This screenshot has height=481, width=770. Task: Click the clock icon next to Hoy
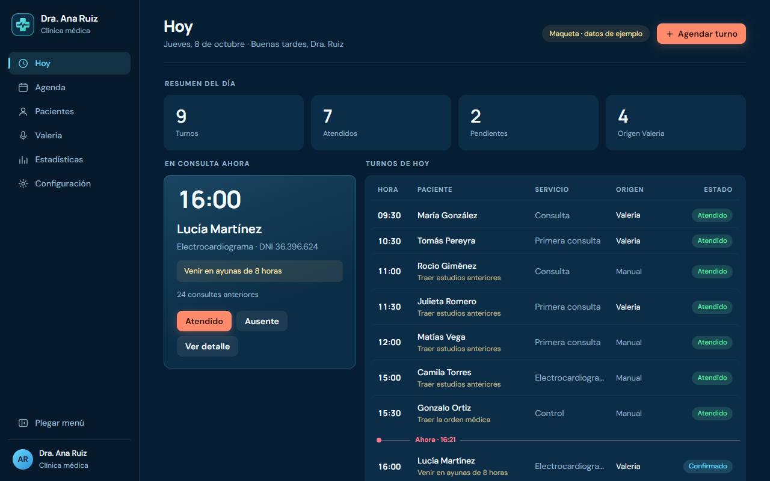(23, 63)
